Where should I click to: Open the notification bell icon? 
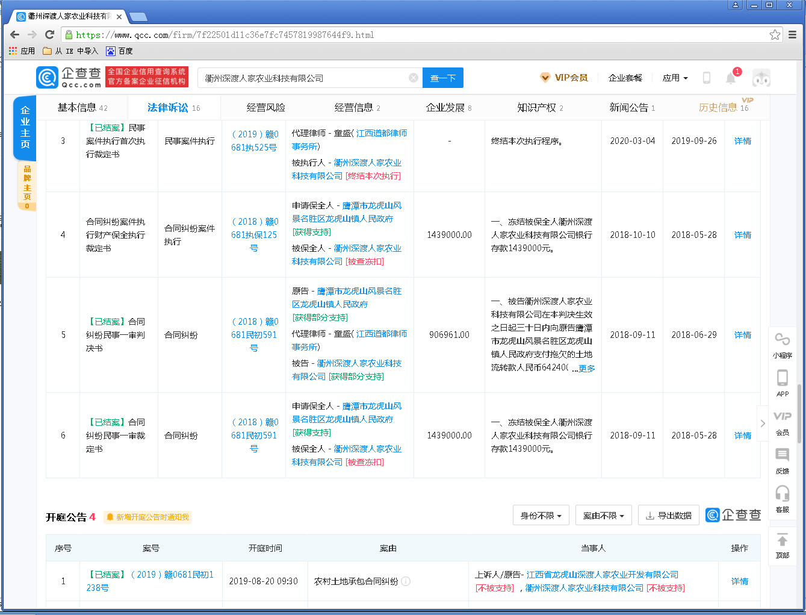click(x=731, y=78)
